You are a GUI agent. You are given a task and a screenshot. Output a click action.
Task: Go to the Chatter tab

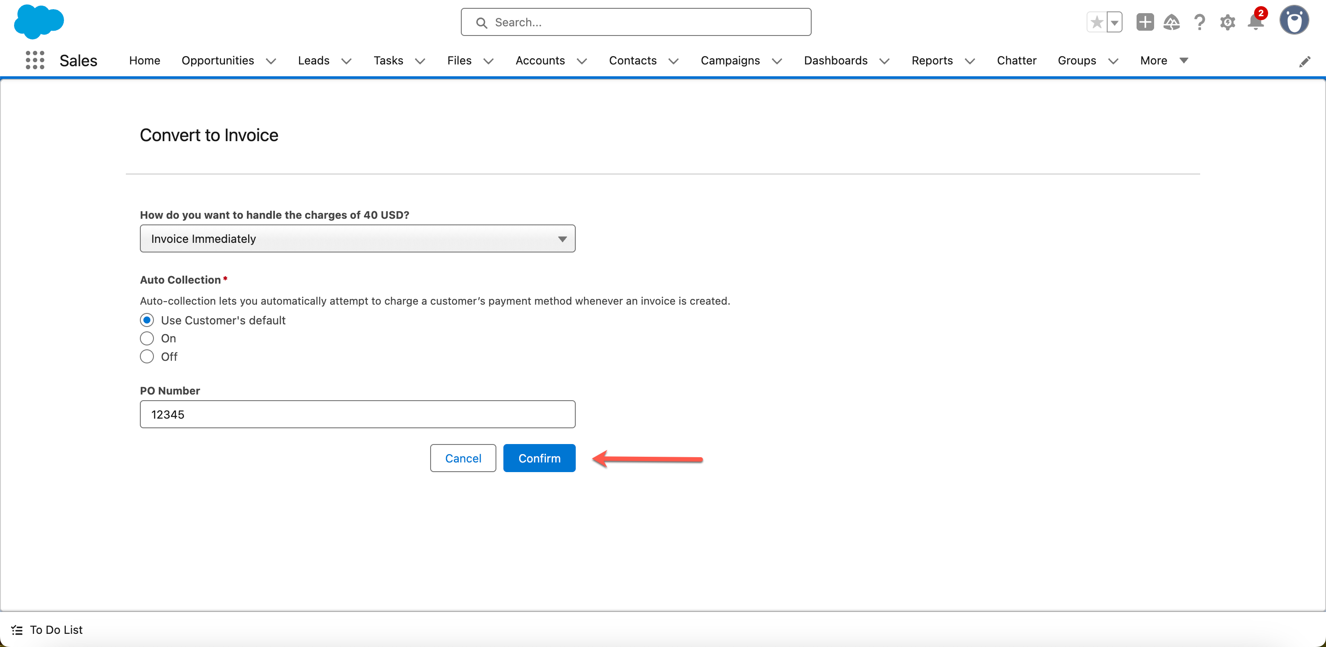1016,61
